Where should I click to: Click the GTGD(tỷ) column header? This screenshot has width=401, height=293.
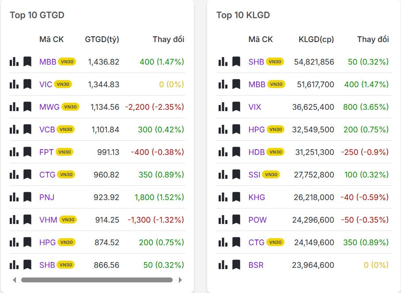[x=102, y=39]
